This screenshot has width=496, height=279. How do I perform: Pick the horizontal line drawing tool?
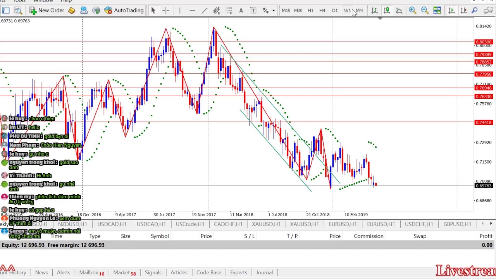click(192, 10)
